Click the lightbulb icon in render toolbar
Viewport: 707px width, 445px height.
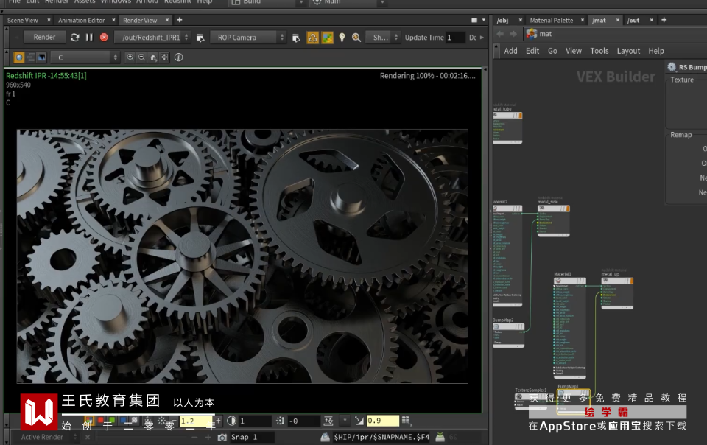point(342,37)
